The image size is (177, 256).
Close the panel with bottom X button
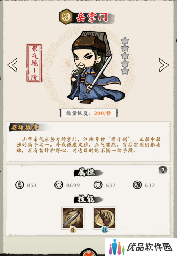tap(89, 253)
